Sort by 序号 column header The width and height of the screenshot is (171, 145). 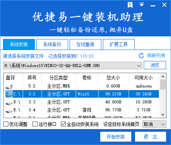click(x=32, y=78)
